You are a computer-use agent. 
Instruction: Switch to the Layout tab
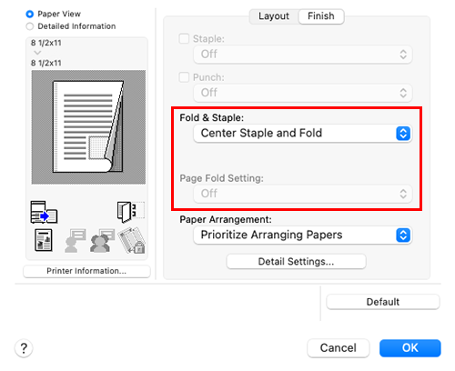(x=274, y=16)
